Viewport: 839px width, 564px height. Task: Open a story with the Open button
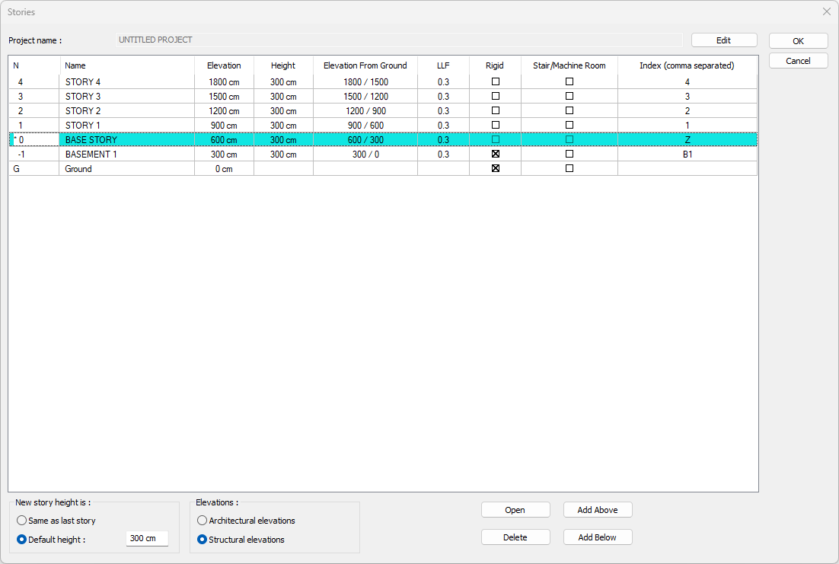pyautogui.click(x=515, y=510)
